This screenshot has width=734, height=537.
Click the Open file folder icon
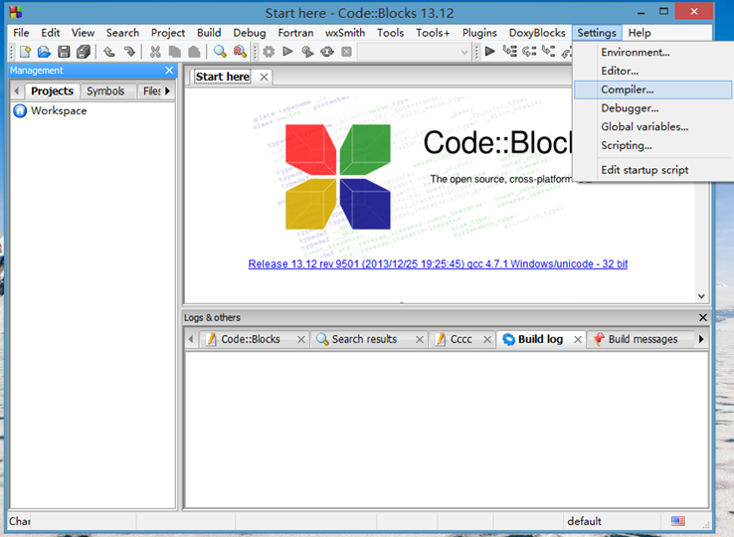(44, 52)
